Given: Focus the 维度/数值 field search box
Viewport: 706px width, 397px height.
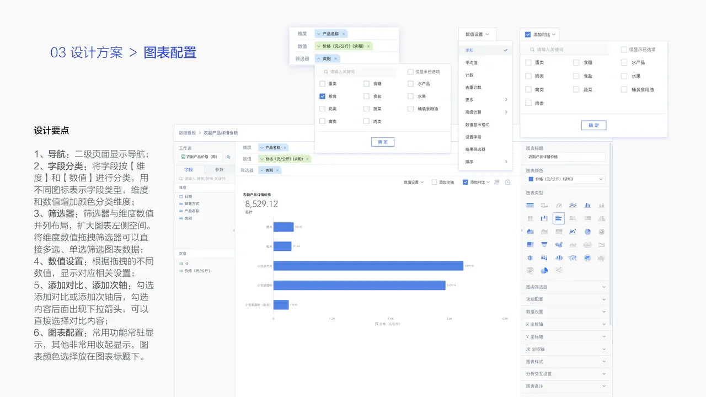Looking at the screenshot, I should (x=205, y=179).
